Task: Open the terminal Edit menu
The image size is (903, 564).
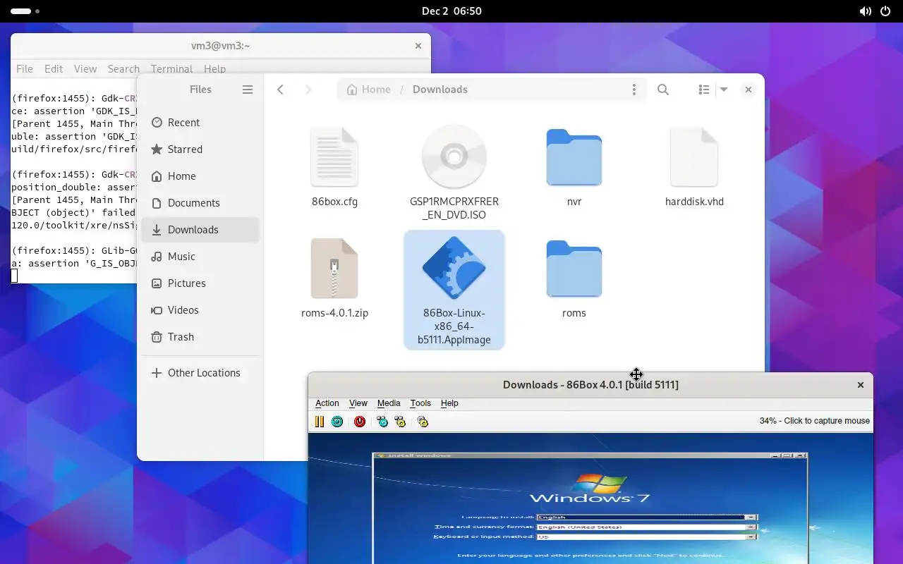Action: 54,69
